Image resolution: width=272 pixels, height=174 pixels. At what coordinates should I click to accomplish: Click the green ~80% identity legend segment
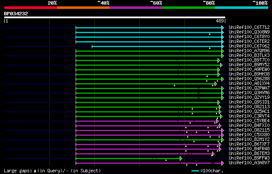189,8
